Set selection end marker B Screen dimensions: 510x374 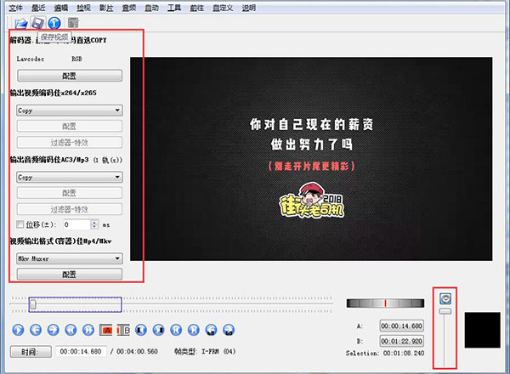123,330
